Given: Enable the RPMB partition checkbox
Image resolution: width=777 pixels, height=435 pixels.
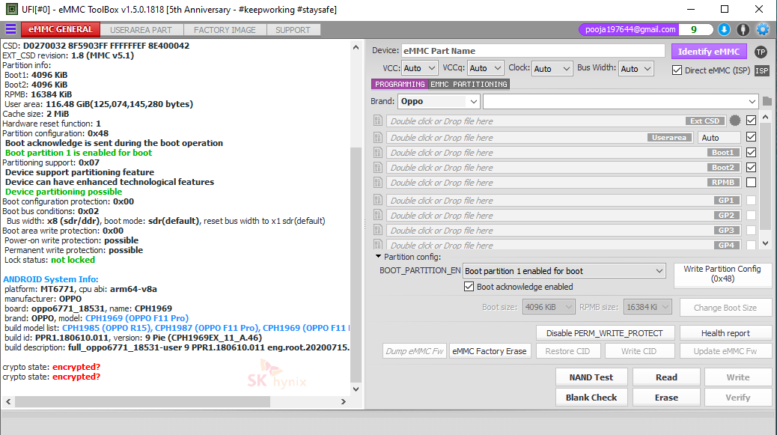Looking at the screenshot, I should point(752,183).
